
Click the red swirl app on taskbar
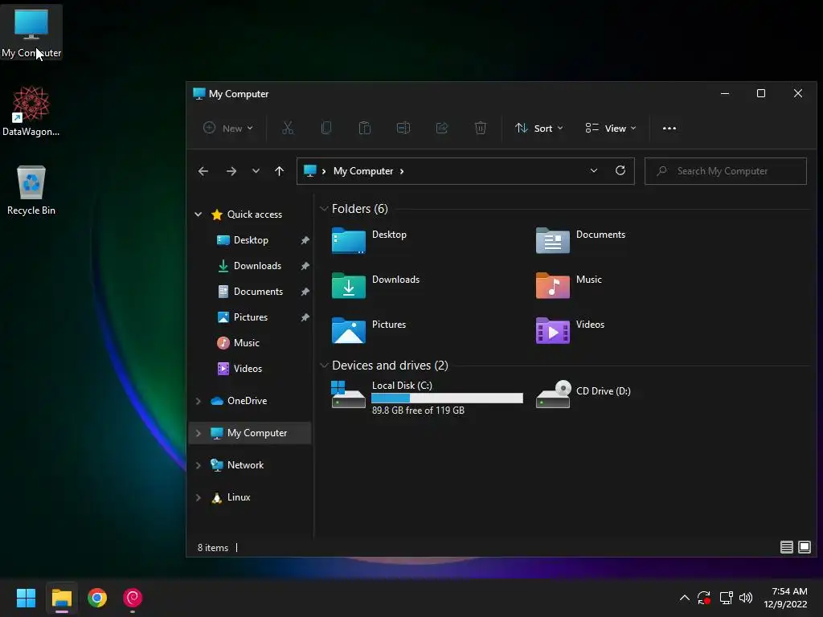point(133,598)
